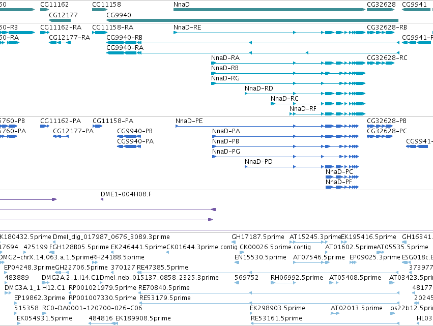Click the CG11162-RA transcript label
This screenshot has width=433, height=326.
[61, 27]
